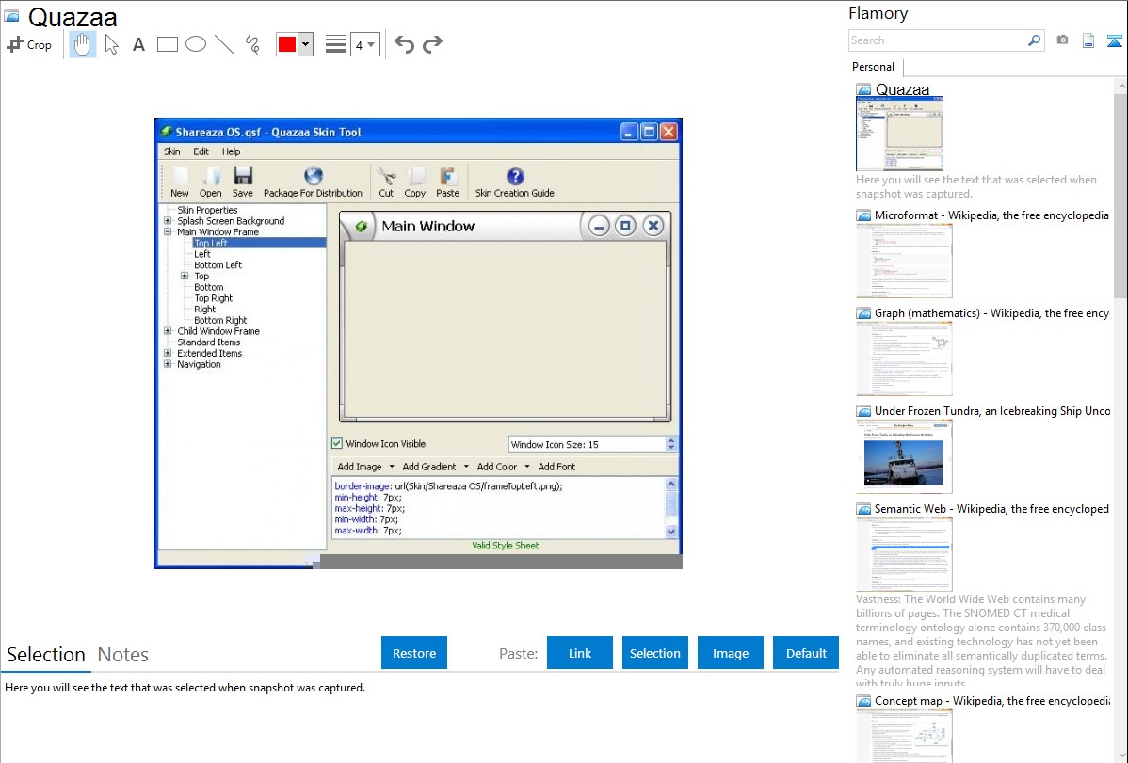Open the Edit menu in Skin Tool
Screen dimensions: 1128x763
pos(201,151)
